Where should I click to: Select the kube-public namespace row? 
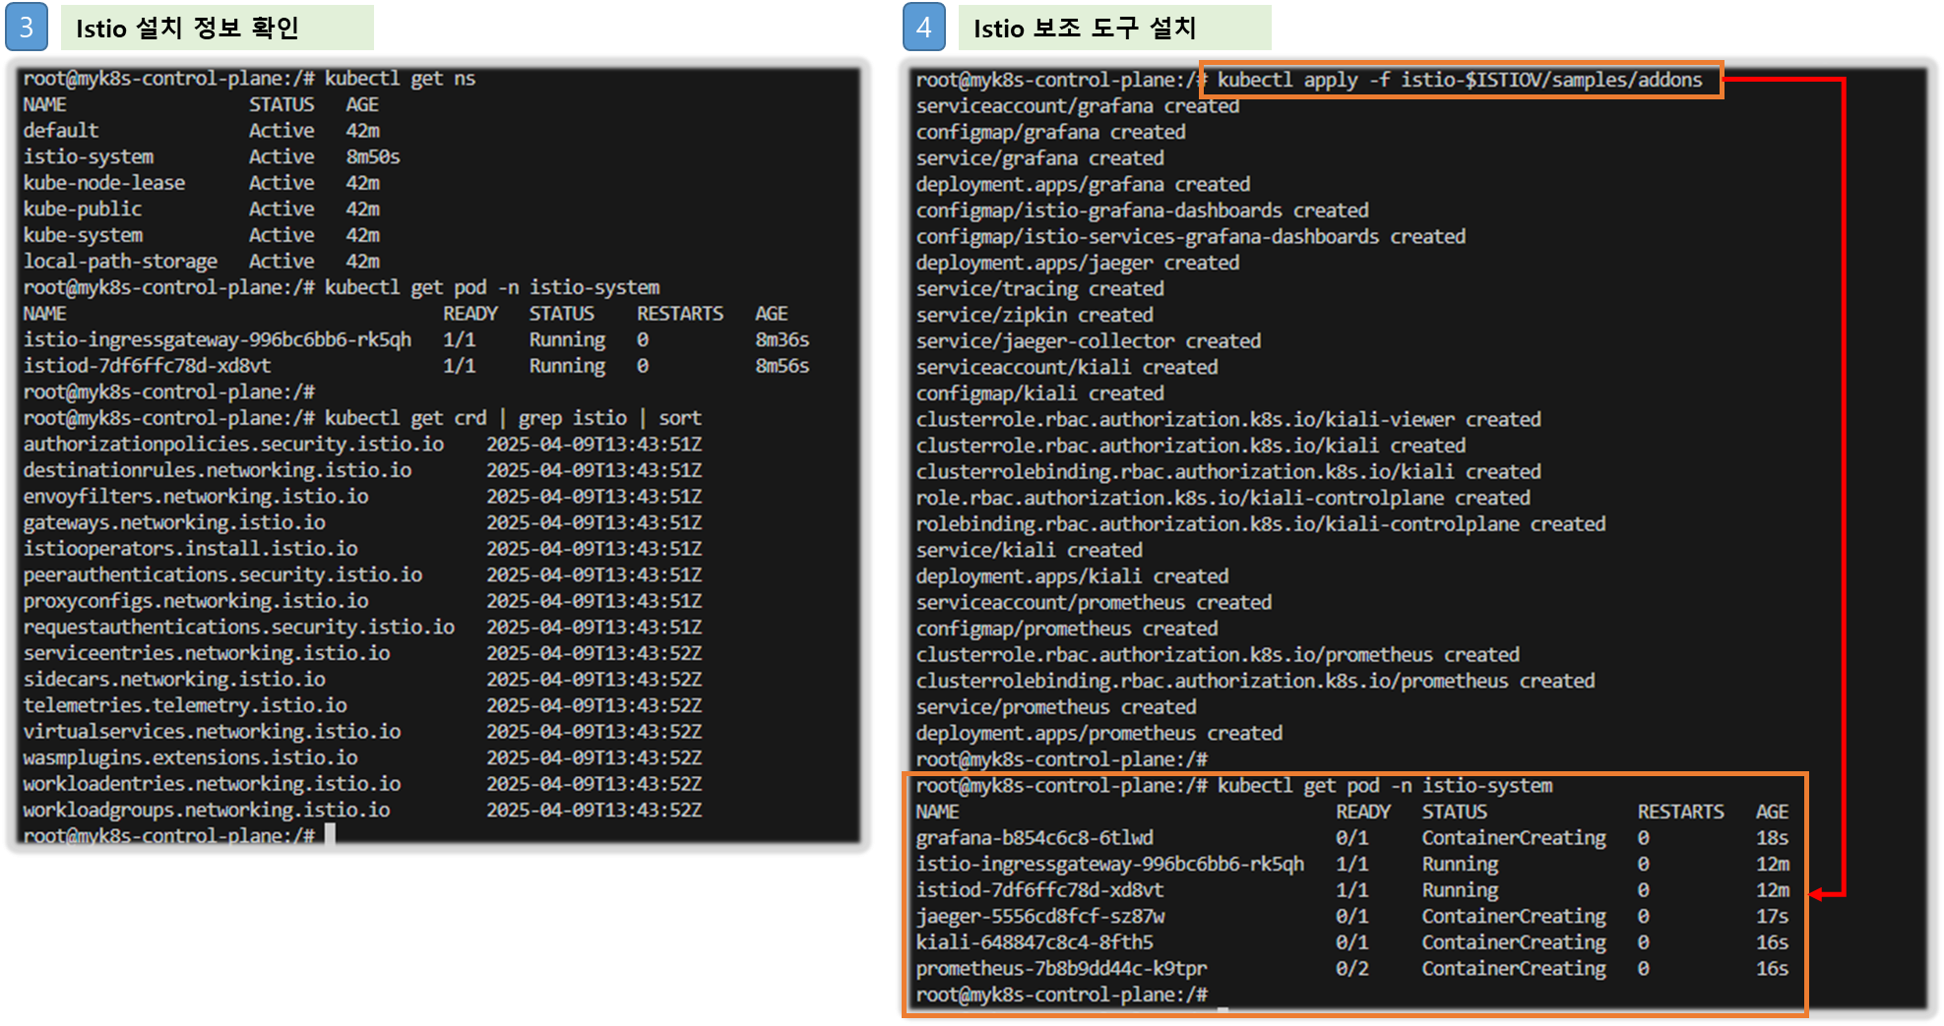point(202,210)
